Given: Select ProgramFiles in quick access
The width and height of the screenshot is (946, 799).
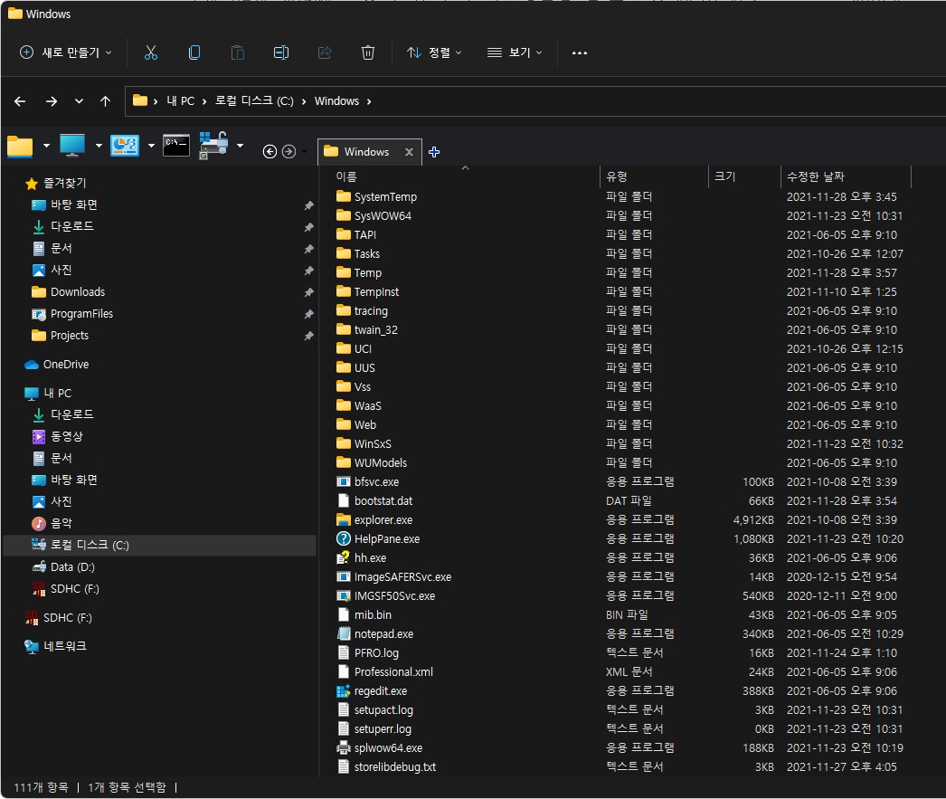Looking at the screenshot, I should click(x=81, y=314).
